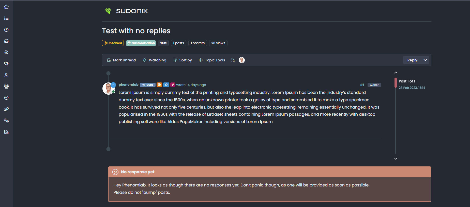This screenshot has height=207, width=470.
Task: Open the Topic Tools menu
Action: click(212, 60)
